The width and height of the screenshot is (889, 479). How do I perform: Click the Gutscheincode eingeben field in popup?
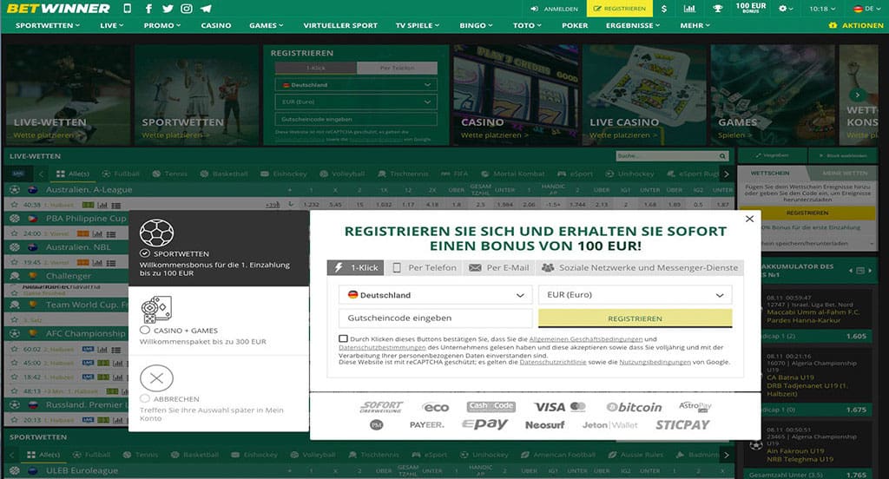[x=436, y=318]
